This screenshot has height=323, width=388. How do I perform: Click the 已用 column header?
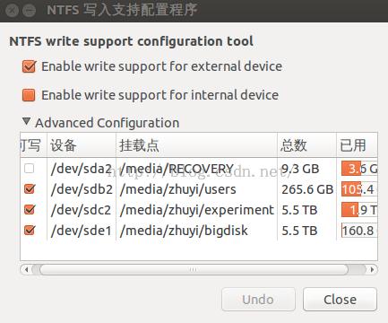click(x=358, y=145)
